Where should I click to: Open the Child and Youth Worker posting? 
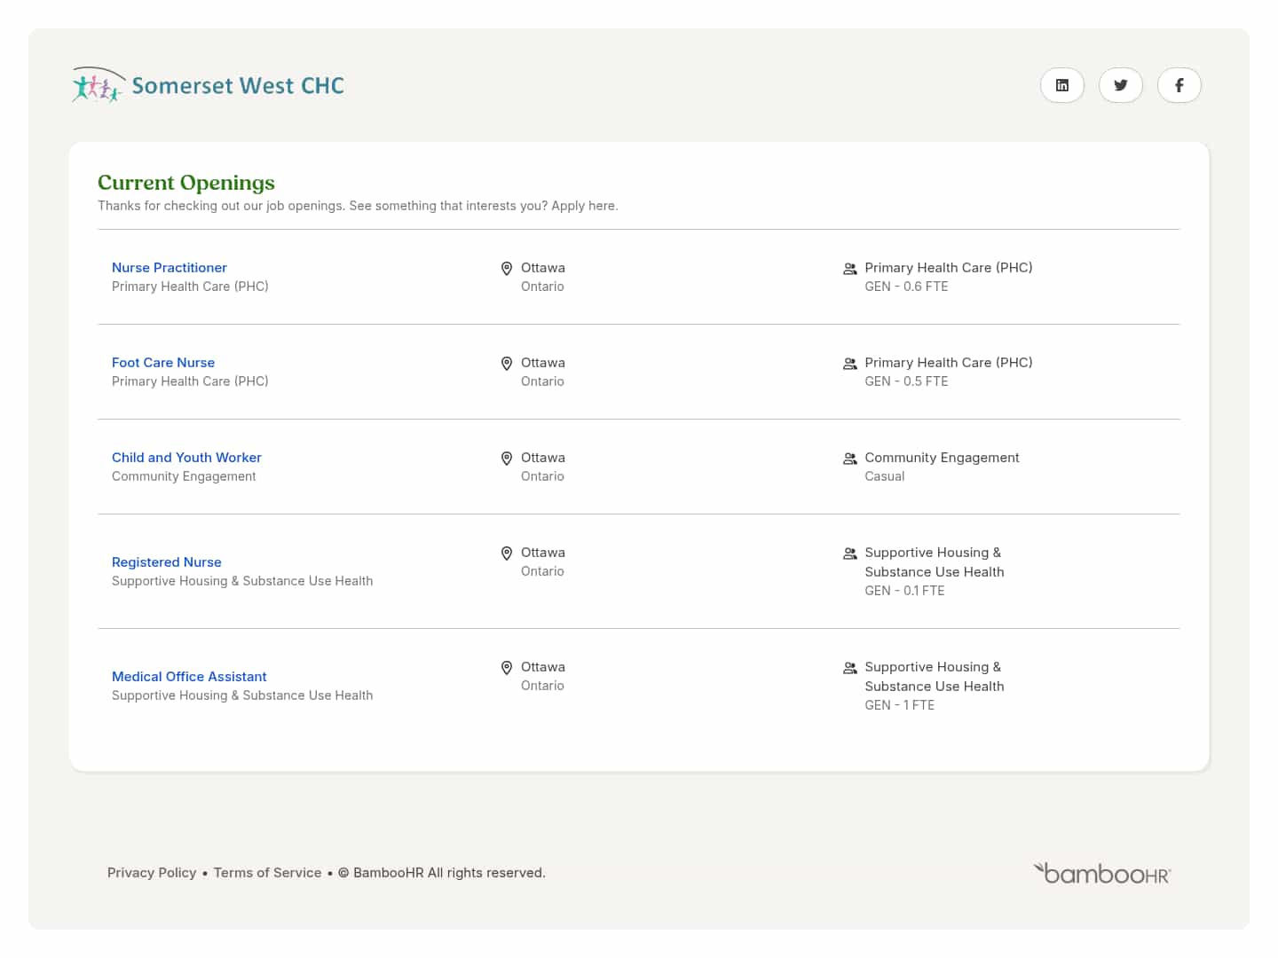click(x=186, y=458)
